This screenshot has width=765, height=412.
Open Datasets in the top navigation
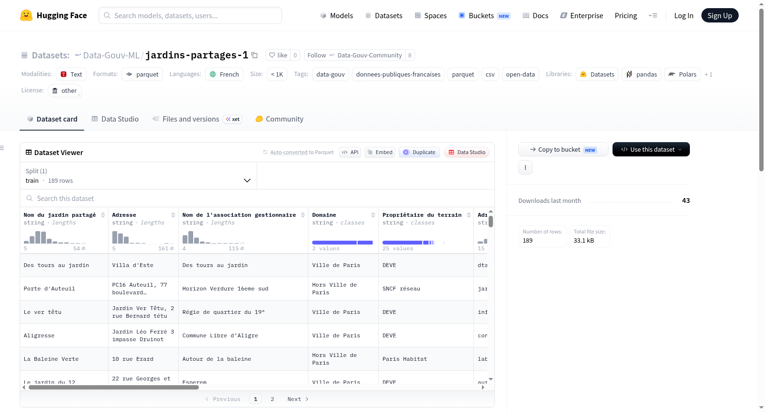[383, 15]
